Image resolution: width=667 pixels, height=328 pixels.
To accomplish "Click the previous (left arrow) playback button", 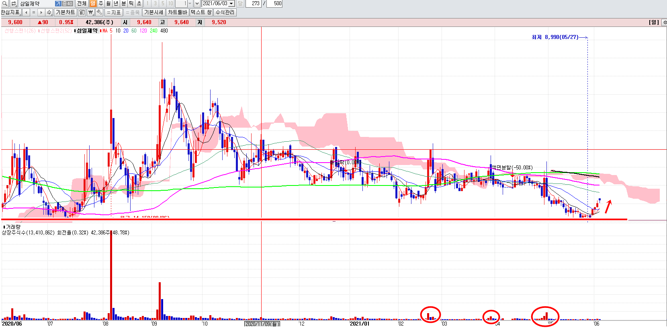I will click(26, 12).
